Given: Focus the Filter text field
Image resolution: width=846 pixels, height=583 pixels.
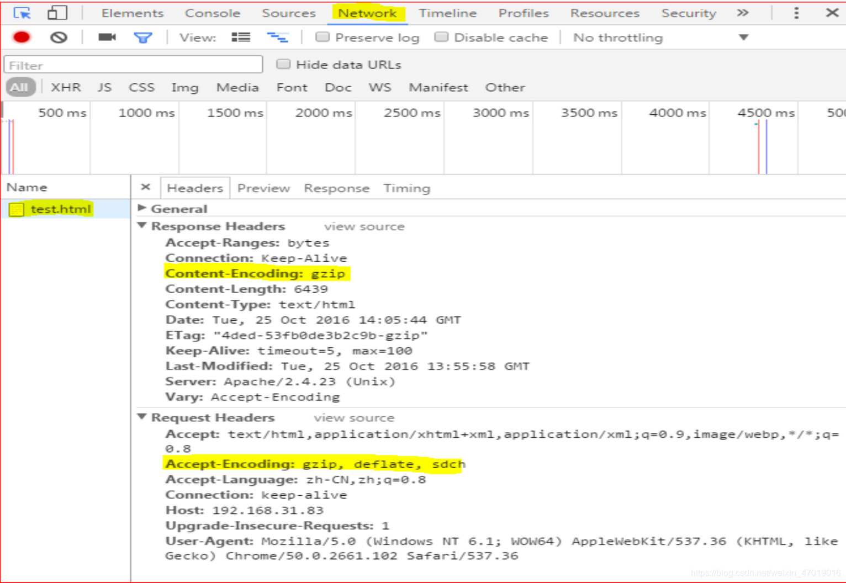Looking at the screenshot, I should coord(133,65).
